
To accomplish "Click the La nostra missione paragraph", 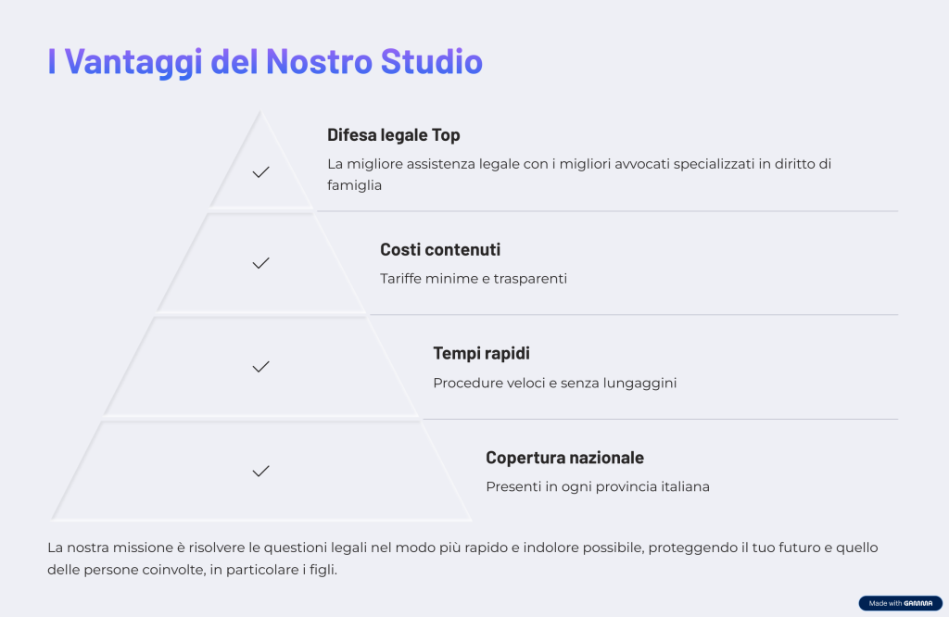I will point(462,558).
